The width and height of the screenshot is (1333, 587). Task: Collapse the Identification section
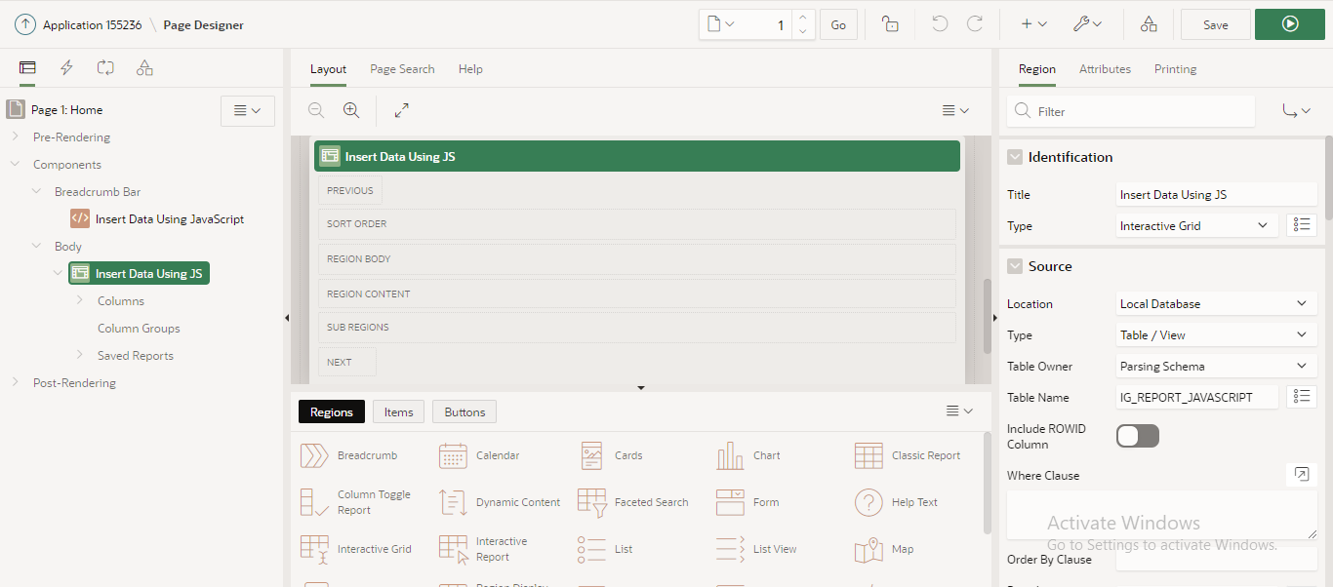point(1015,157)
